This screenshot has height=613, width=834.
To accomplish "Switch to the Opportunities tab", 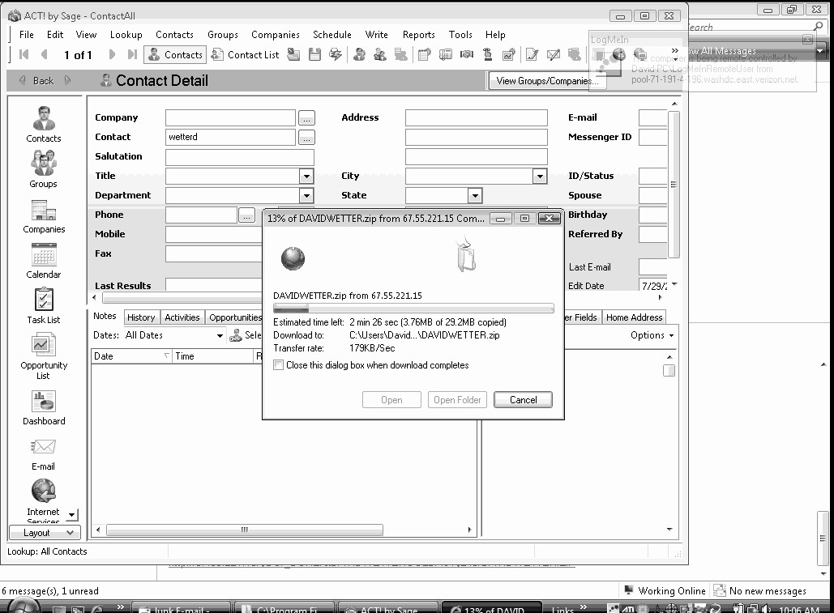I will pos(234,317).
